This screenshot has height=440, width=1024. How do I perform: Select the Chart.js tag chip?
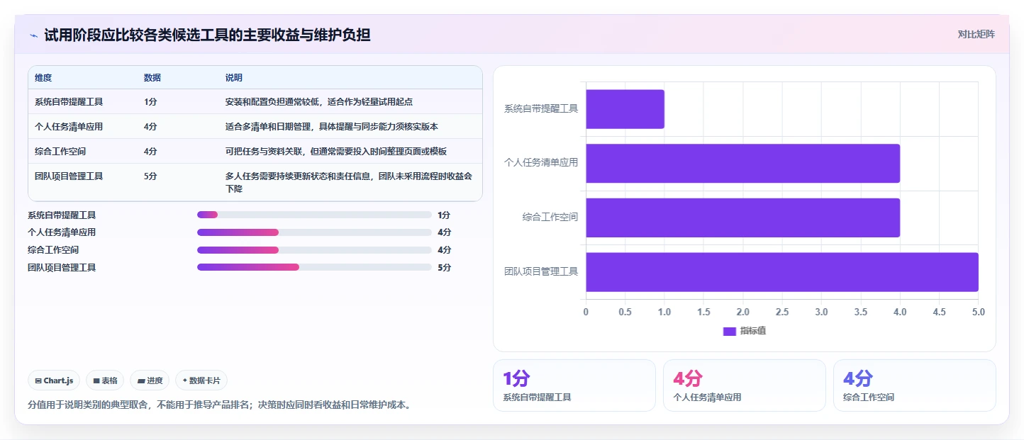click(x=54, y=380)
